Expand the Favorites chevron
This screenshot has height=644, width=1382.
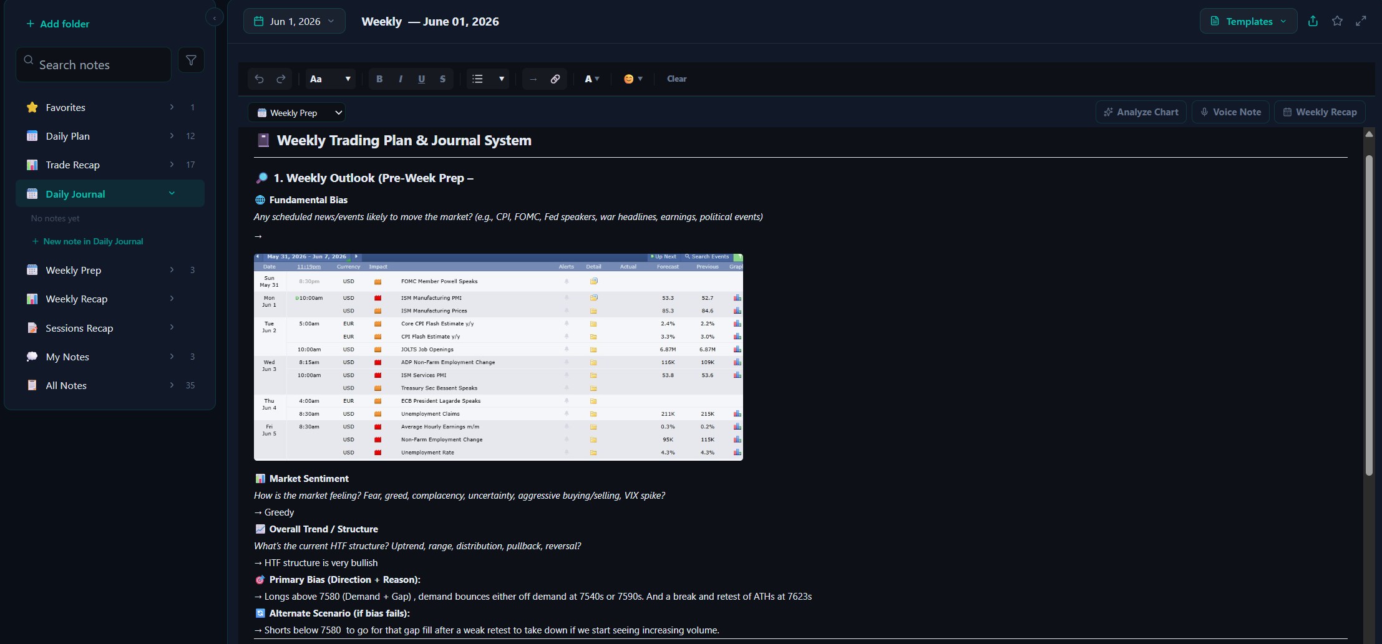172,107
